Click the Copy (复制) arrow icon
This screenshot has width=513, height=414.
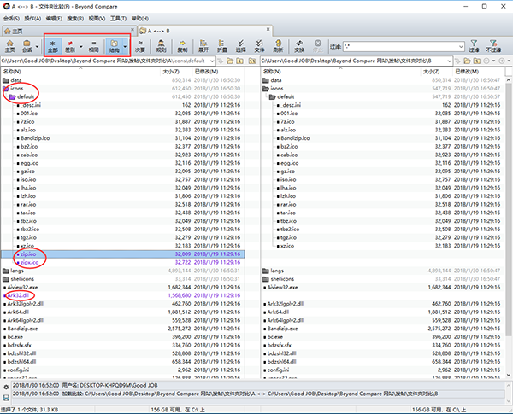coord(182,46)
